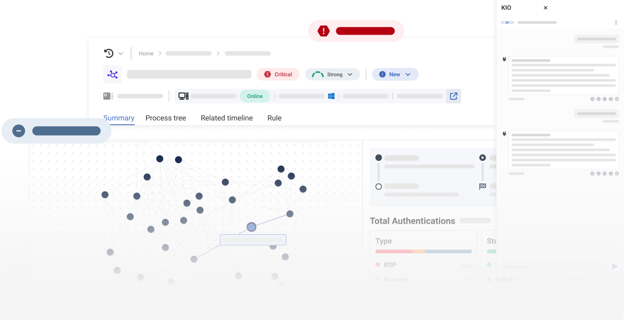The image size is (624, 320).
Task: Open KIO panel three-dot menu
Action: [x=616, y=22]
